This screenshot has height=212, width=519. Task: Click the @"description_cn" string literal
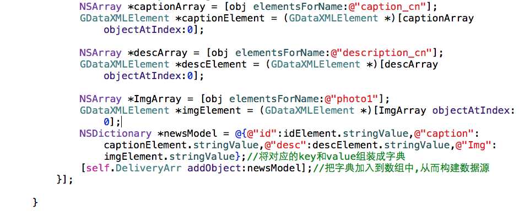click(381, 53)
